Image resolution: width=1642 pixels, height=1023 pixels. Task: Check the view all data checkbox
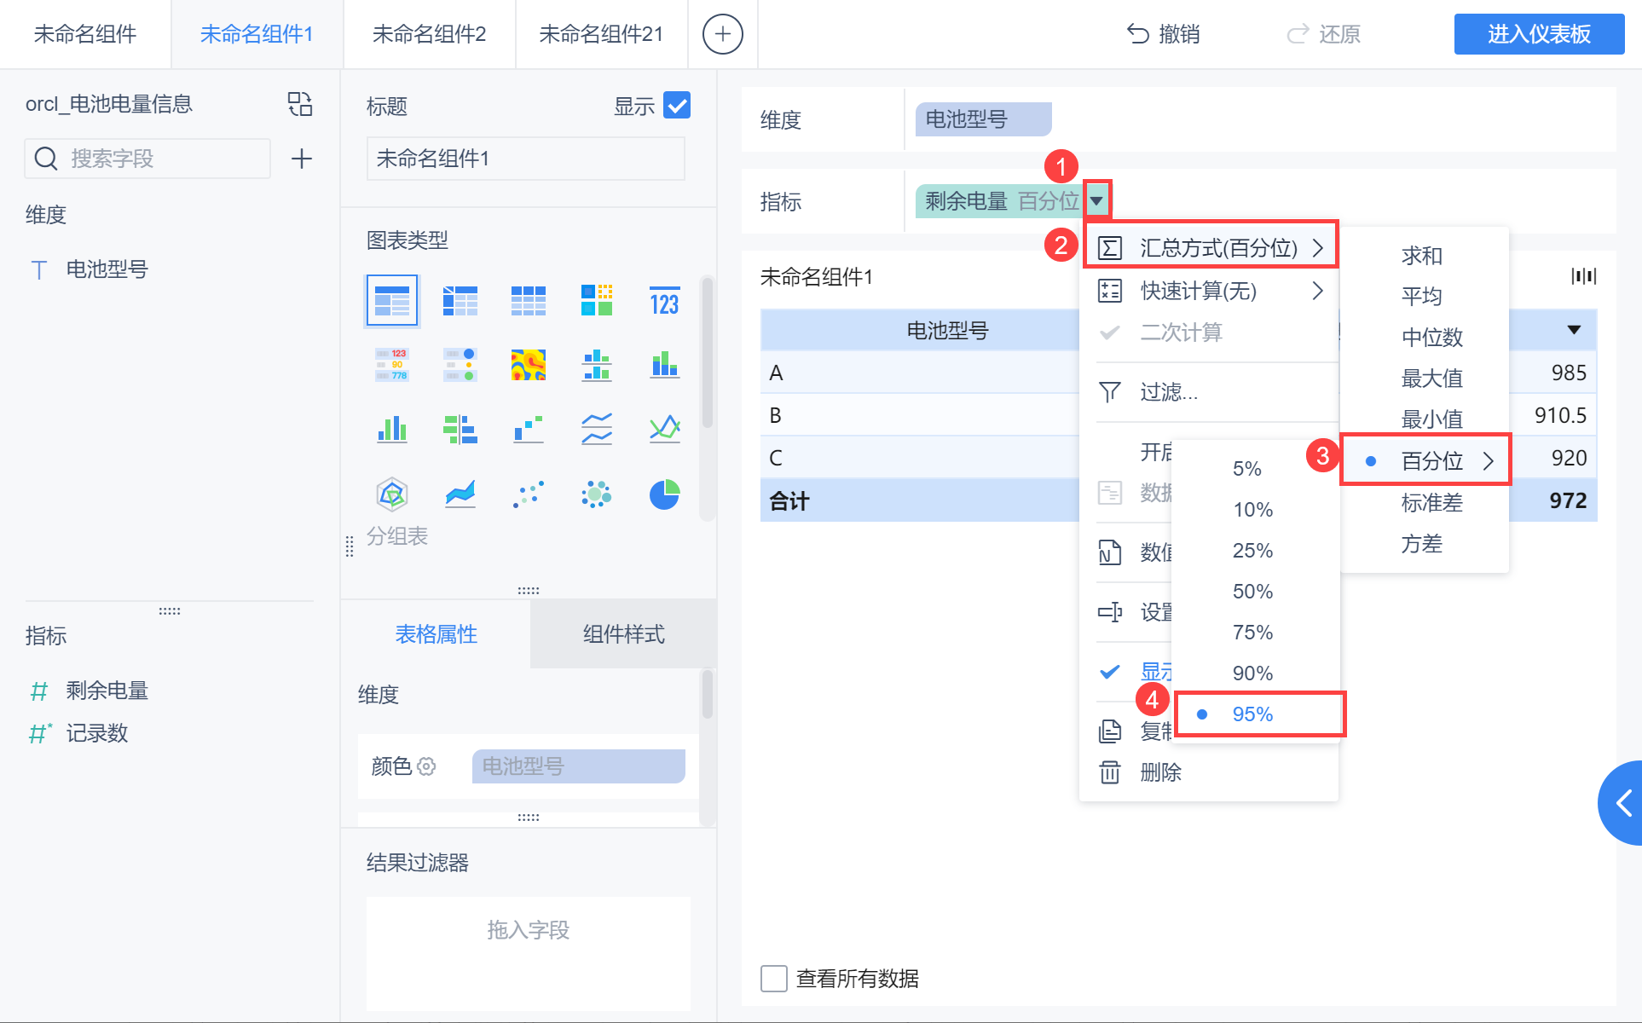(773, 979)
